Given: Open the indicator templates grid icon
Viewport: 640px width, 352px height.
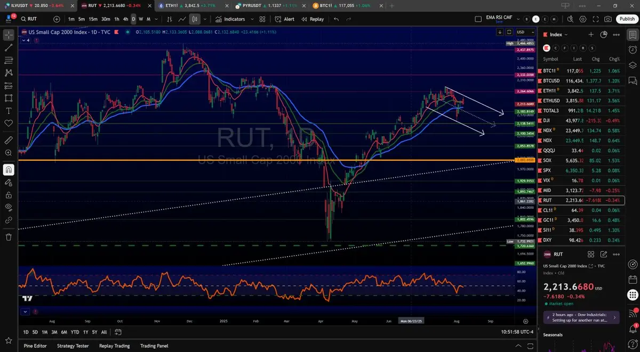Looking at the screenshot, I should pos(262,19).
